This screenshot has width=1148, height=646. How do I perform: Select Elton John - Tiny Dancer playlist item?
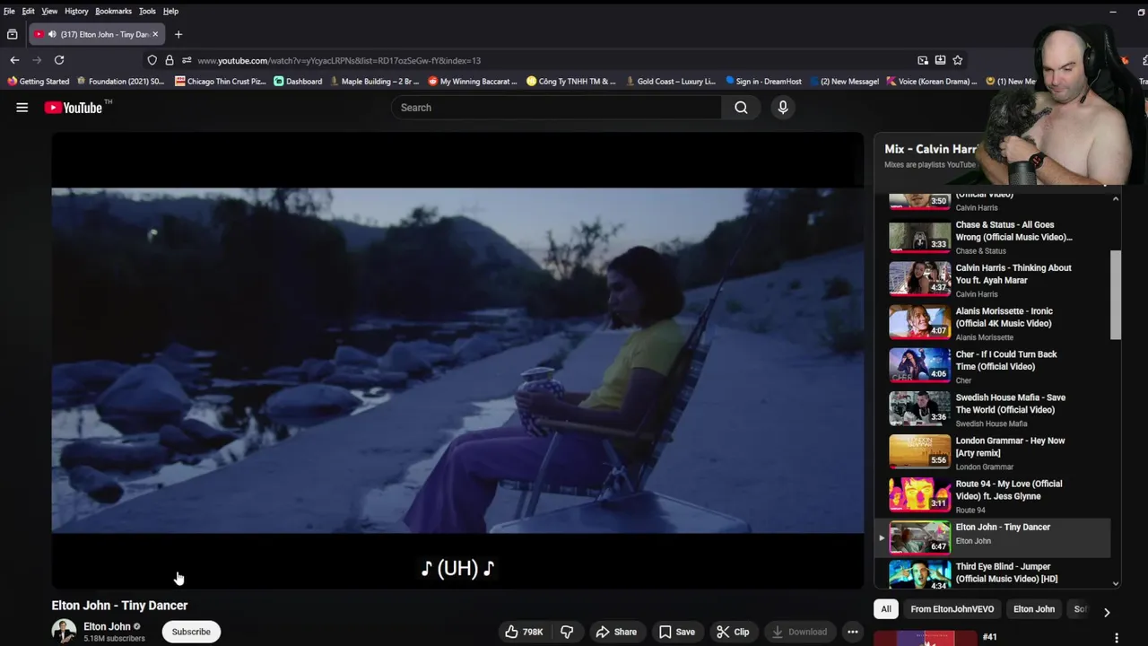click(994, 537)
